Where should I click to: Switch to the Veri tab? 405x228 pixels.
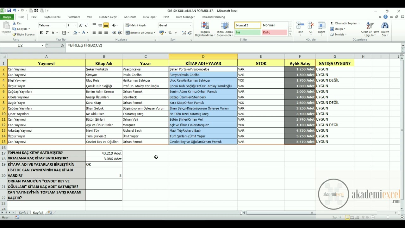90,17
